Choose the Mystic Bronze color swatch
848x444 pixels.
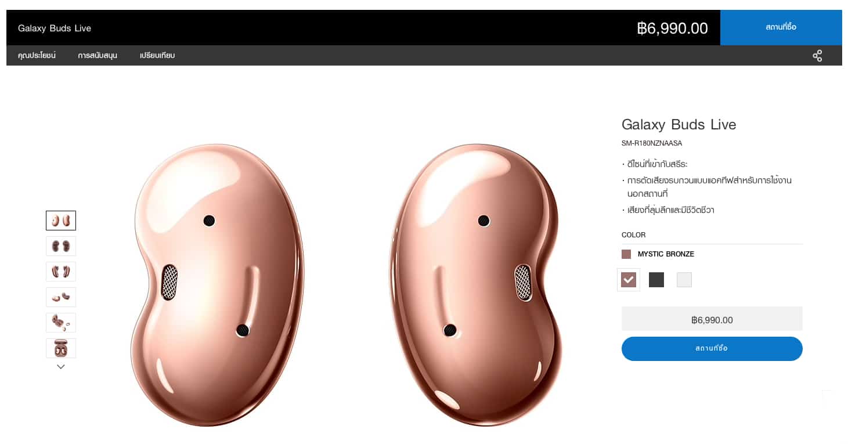click(x=629, y=280)
